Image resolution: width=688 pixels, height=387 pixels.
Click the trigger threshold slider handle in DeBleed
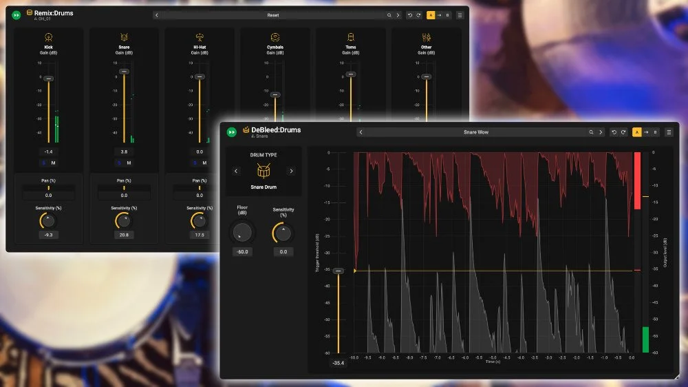pos(338,271)
